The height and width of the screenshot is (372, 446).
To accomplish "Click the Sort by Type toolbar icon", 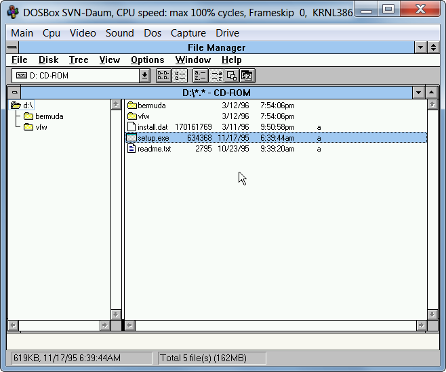I will pos(216,76).
